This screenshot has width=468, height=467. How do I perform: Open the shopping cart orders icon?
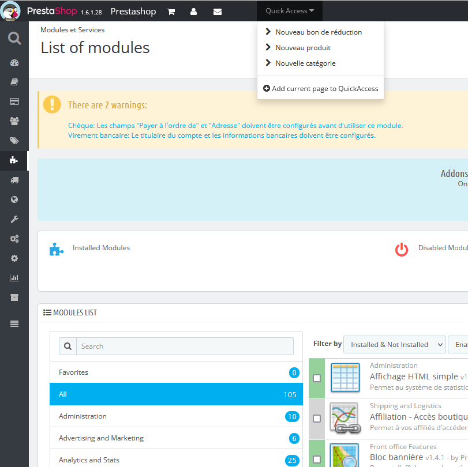coord(171,12)
